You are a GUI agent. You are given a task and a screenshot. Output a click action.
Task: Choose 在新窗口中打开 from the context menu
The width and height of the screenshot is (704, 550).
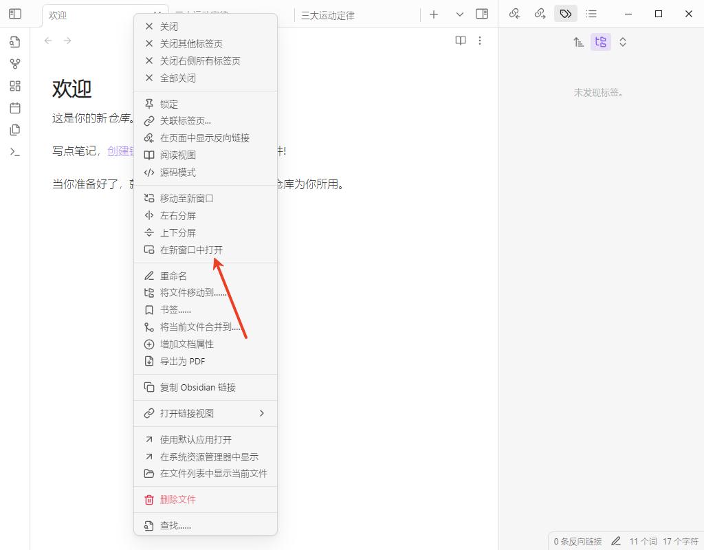coord(191,250)
